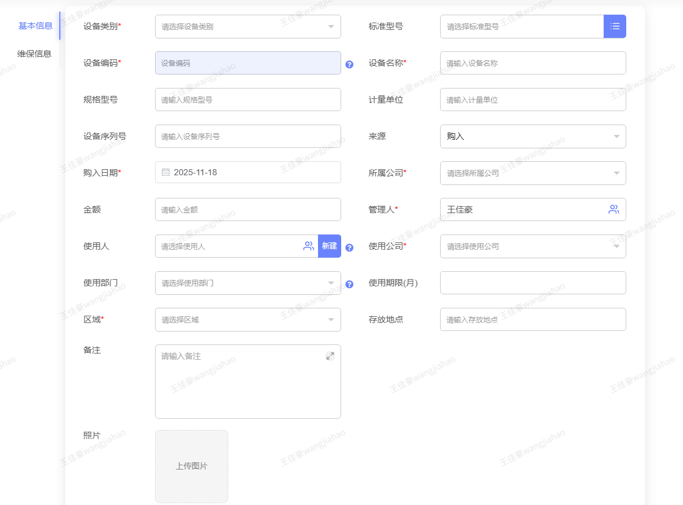Click the 设备名称 input field
This screenshot has height=505, width=683.
pos(532,63)
